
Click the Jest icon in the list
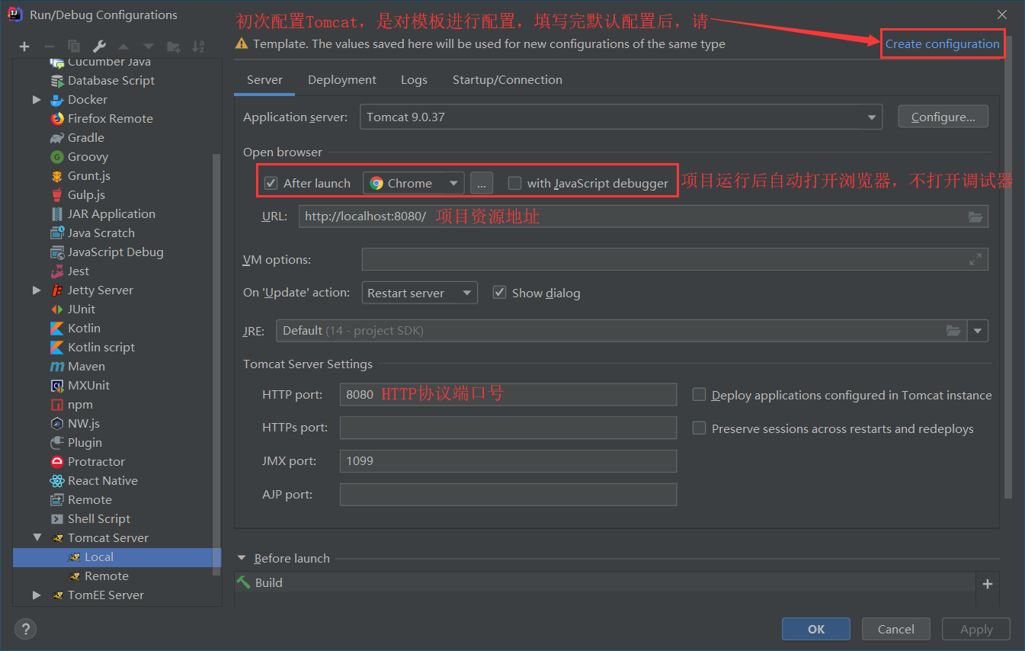coord(57,271)
